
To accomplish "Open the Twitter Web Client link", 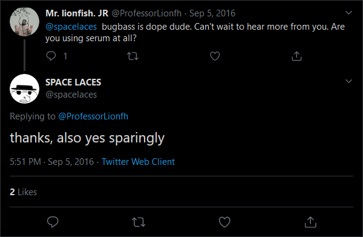I will 138,162.
